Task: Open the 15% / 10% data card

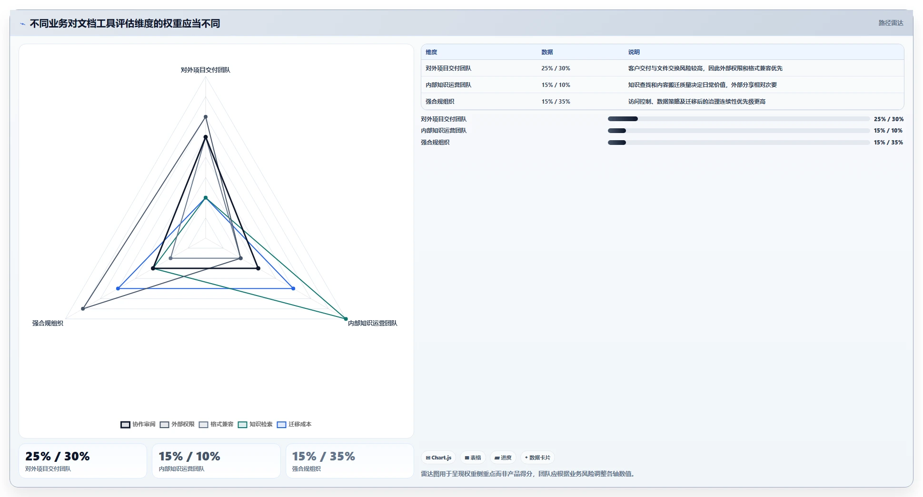Action: [216, 461]
